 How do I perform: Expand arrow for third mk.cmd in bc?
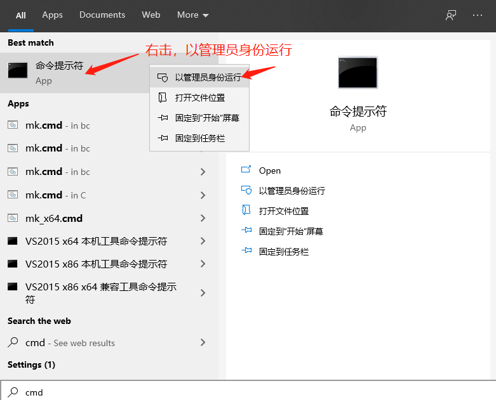point(203,172)
